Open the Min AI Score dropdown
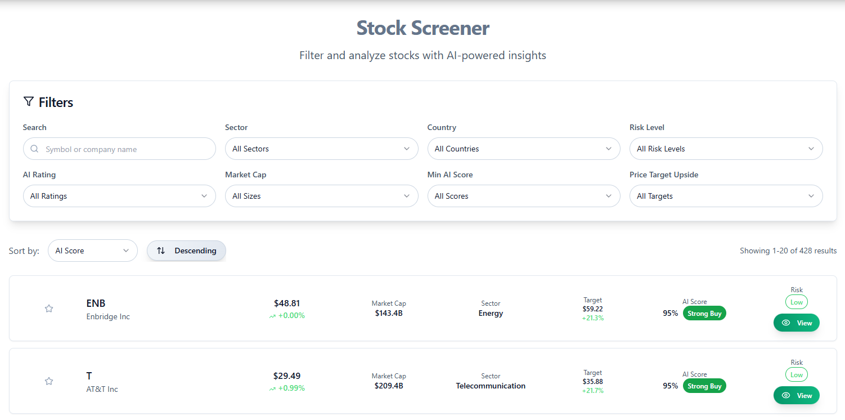The width and height of the screenshot is (845, 420). (x=524, y=195)
